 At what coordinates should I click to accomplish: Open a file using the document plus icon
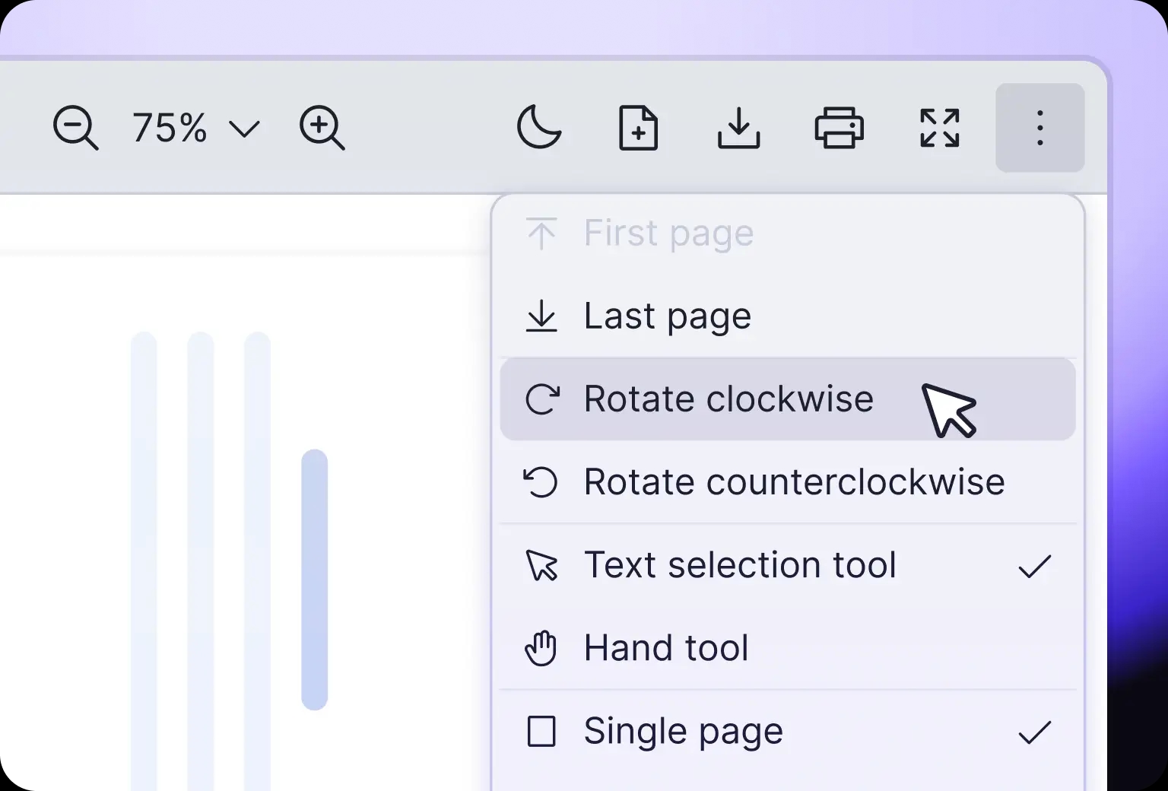pyautogui.click(x=639, y=127)
